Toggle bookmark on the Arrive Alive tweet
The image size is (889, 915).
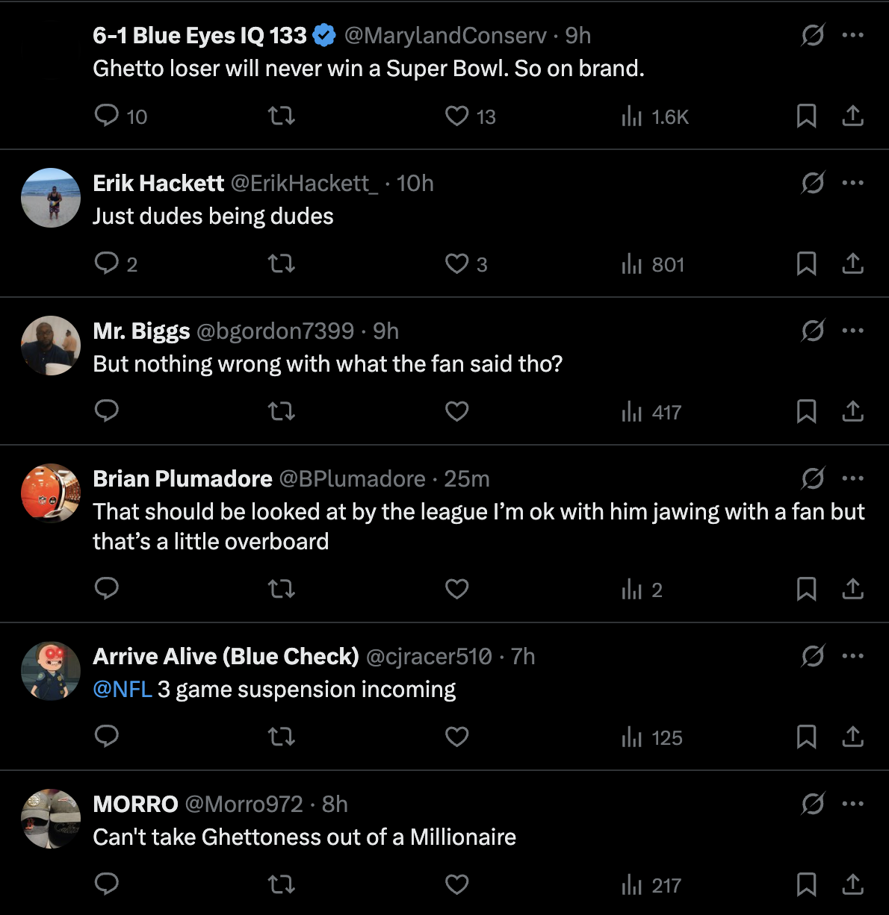[x=806, y=737]
